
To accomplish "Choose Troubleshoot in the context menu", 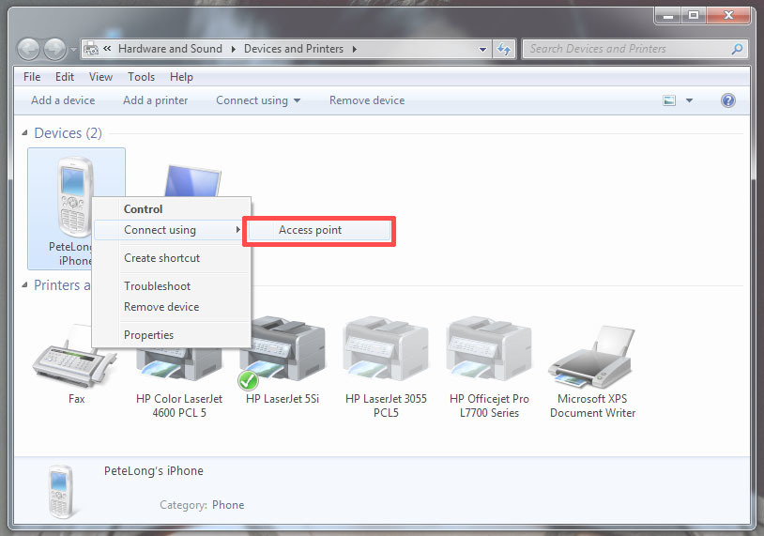I will pyautogui.click(x=172, y=286).
